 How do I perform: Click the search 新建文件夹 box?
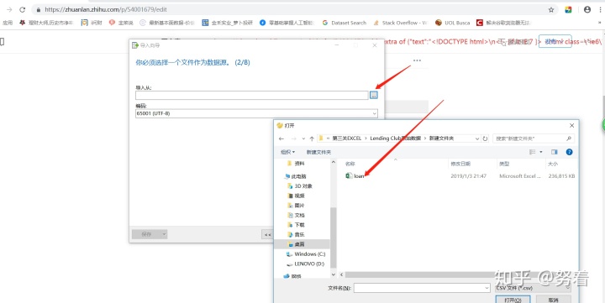[534, 138]
